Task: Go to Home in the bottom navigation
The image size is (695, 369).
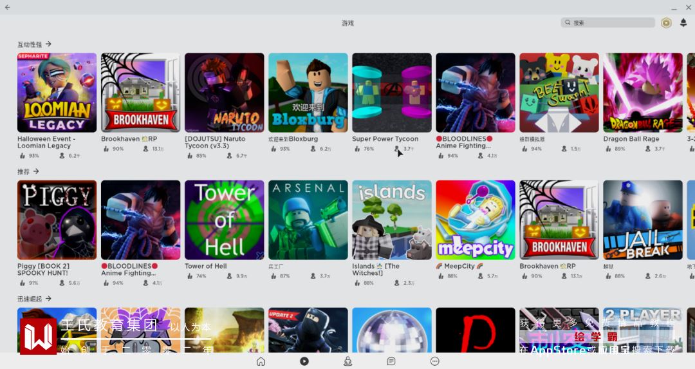Action: [261, 361]
